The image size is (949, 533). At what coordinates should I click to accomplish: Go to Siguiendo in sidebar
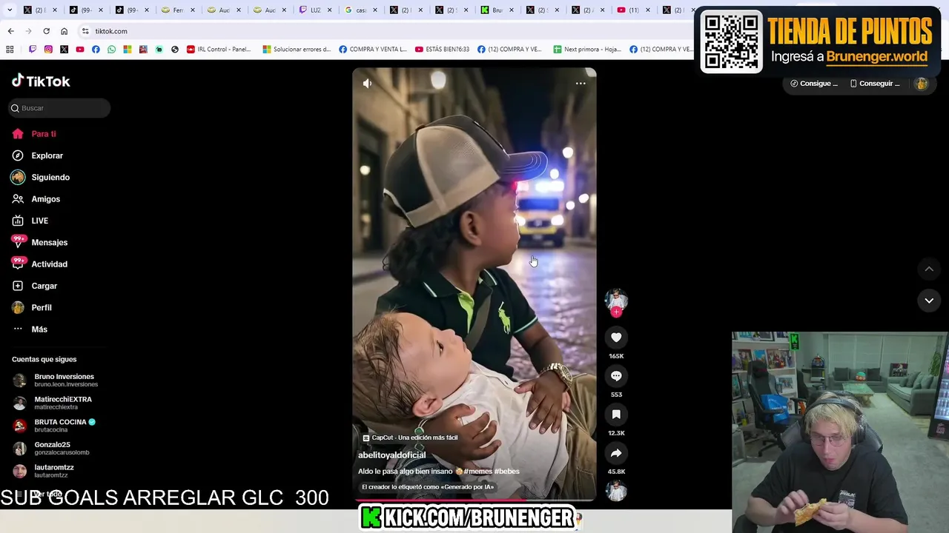(50, 177)
